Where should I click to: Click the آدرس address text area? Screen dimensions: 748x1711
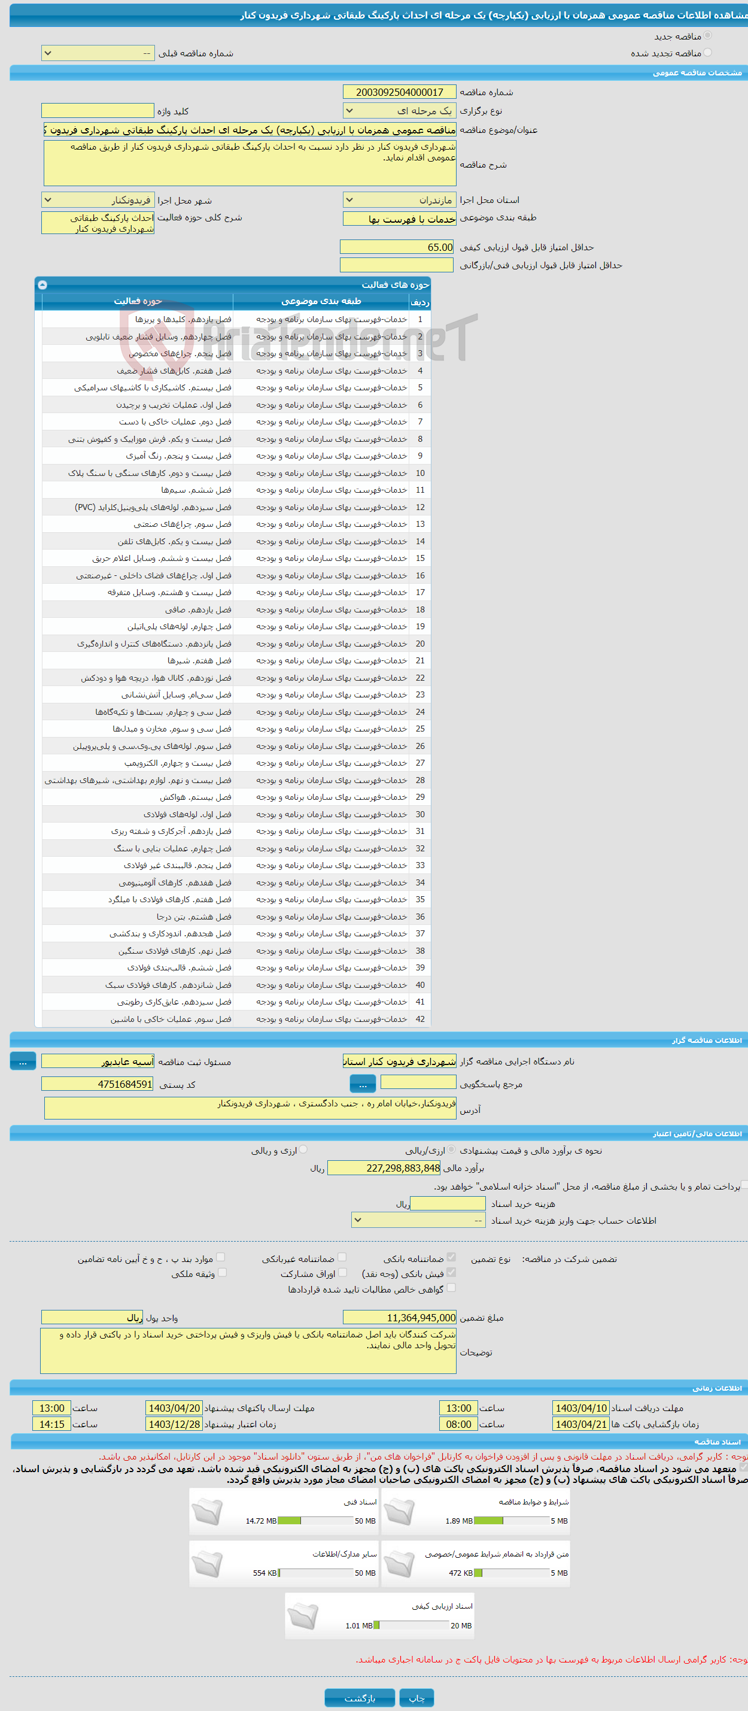[x=250, y=1109]
